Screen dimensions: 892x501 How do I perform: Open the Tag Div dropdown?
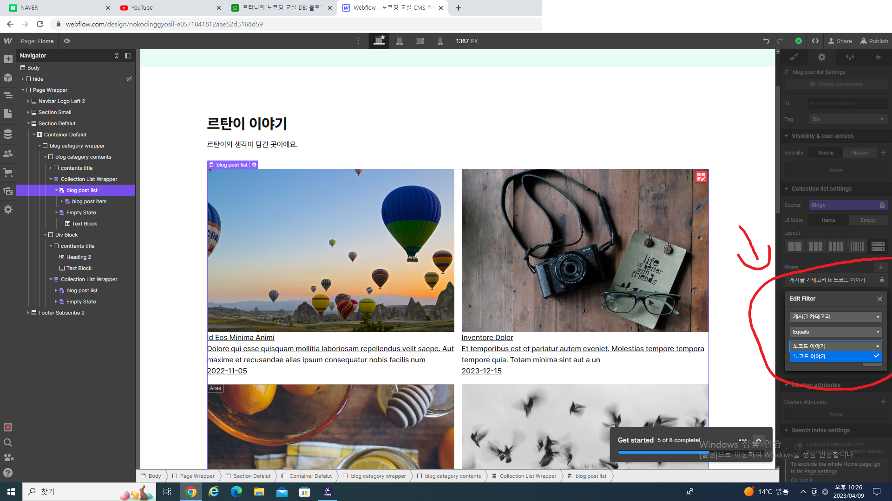pos(848,119)
